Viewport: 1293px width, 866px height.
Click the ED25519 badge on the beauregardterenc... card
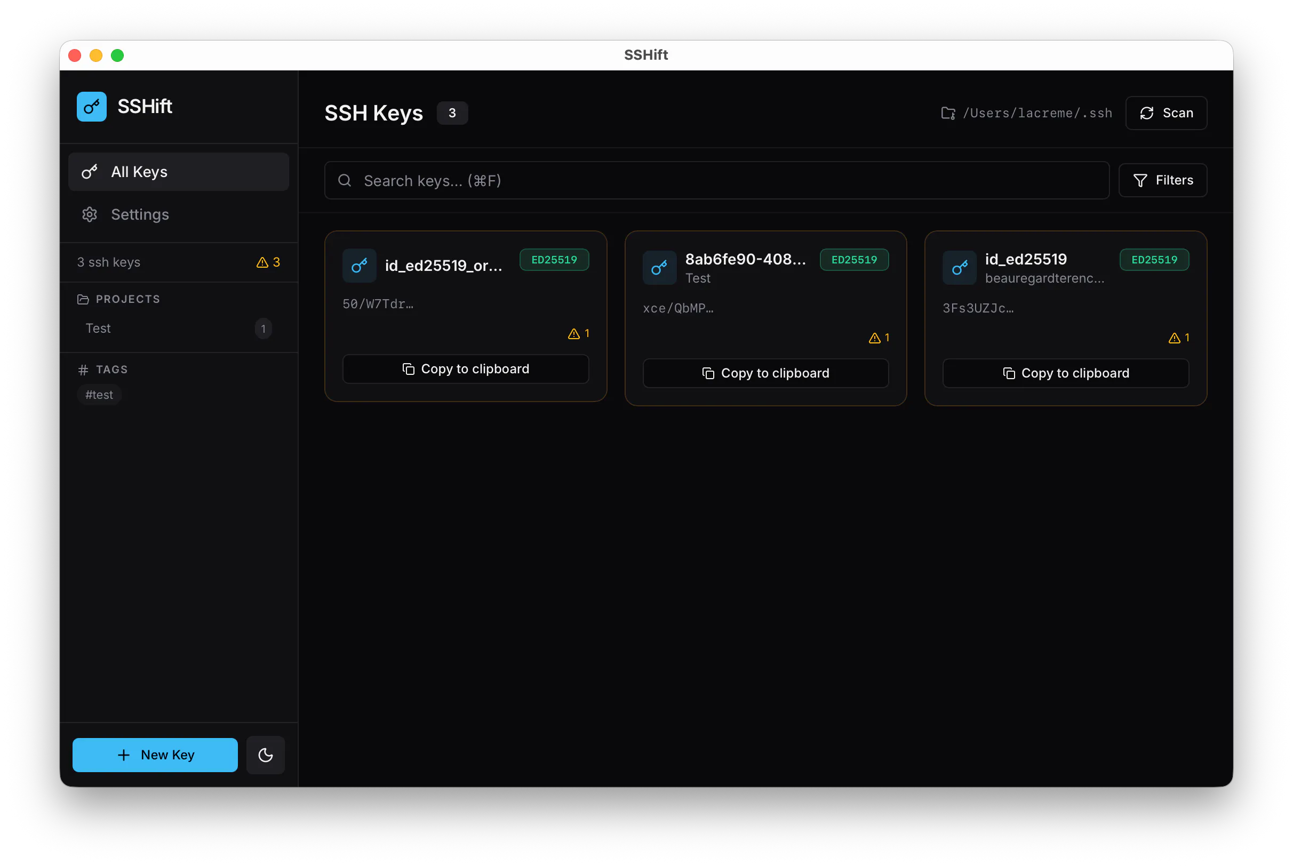1154,260
